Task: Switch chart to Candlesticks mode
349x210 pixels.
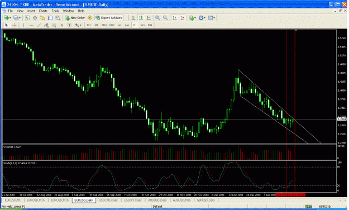Action: coord(141,18)
